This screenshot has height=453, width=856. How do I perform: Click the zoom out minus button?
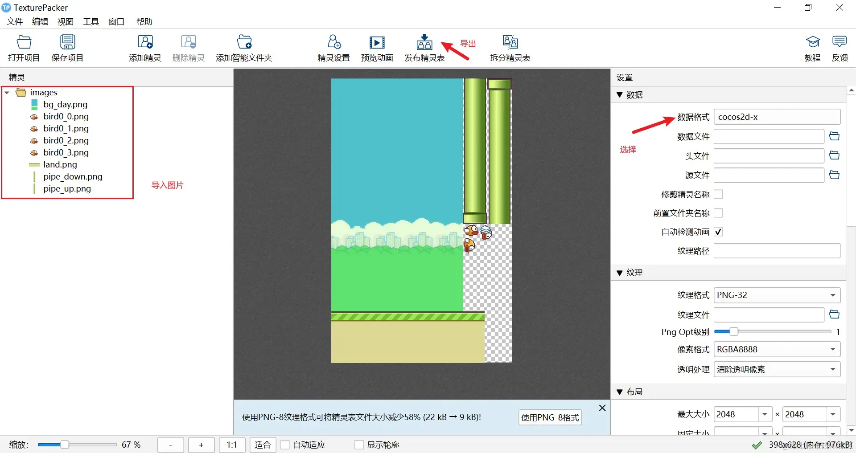tap(170, 445)
